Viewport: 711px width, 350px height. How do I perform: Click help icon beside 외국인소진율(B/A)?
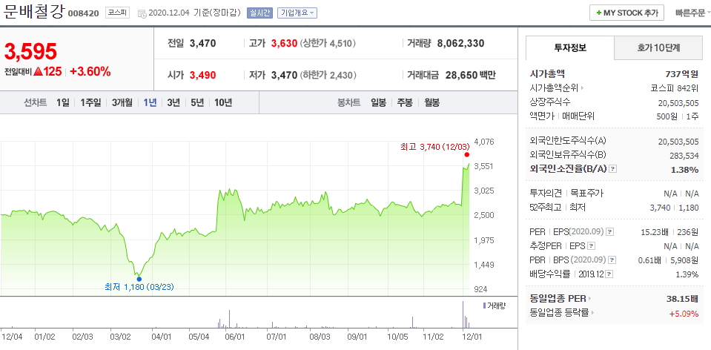tap(612, 169)
